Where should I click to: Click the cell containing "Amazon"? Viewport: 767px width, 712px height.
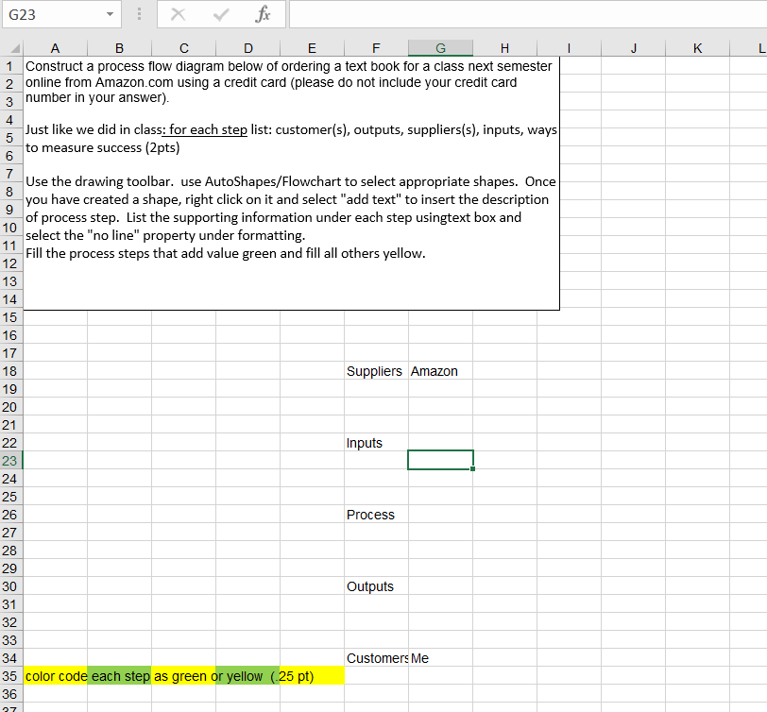440,371
